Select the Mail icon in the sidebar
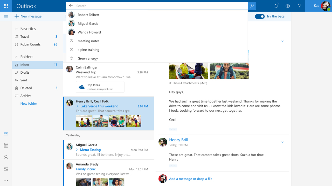Viewport: 332px width, 186px height. (6, 134)
